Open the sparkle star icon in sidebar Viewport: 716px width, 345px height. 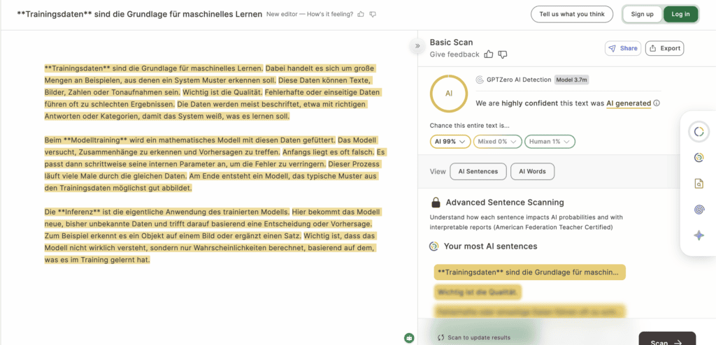(x=699, y=235)
